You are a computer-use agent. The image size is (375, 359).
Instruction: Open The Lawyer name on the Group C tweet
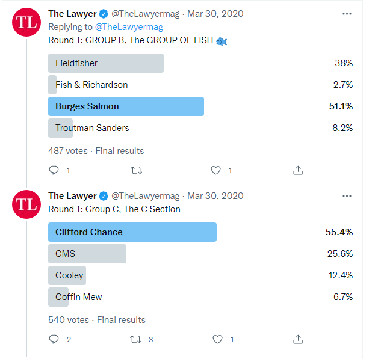click(72, 195)
